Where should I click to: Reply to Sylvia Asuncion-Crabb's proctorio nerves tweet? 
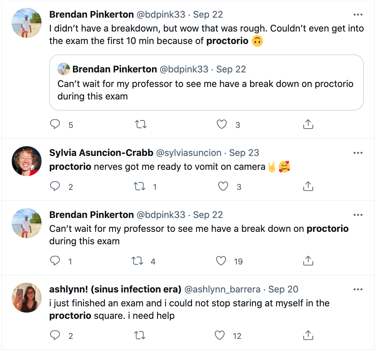pos(55,187)
